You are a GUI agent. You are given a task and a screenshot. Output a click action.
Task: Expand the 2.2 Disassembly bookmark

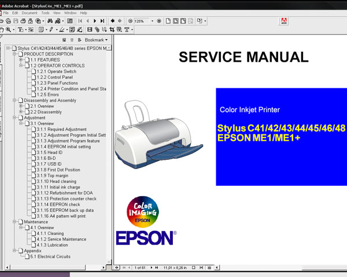[x=21, y=112]
